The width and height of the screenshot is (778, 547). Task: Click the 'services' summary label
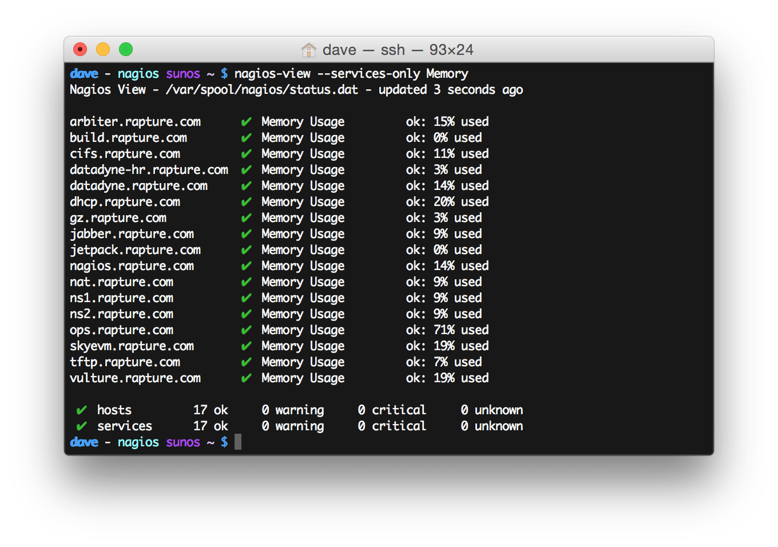click(125, 426)
